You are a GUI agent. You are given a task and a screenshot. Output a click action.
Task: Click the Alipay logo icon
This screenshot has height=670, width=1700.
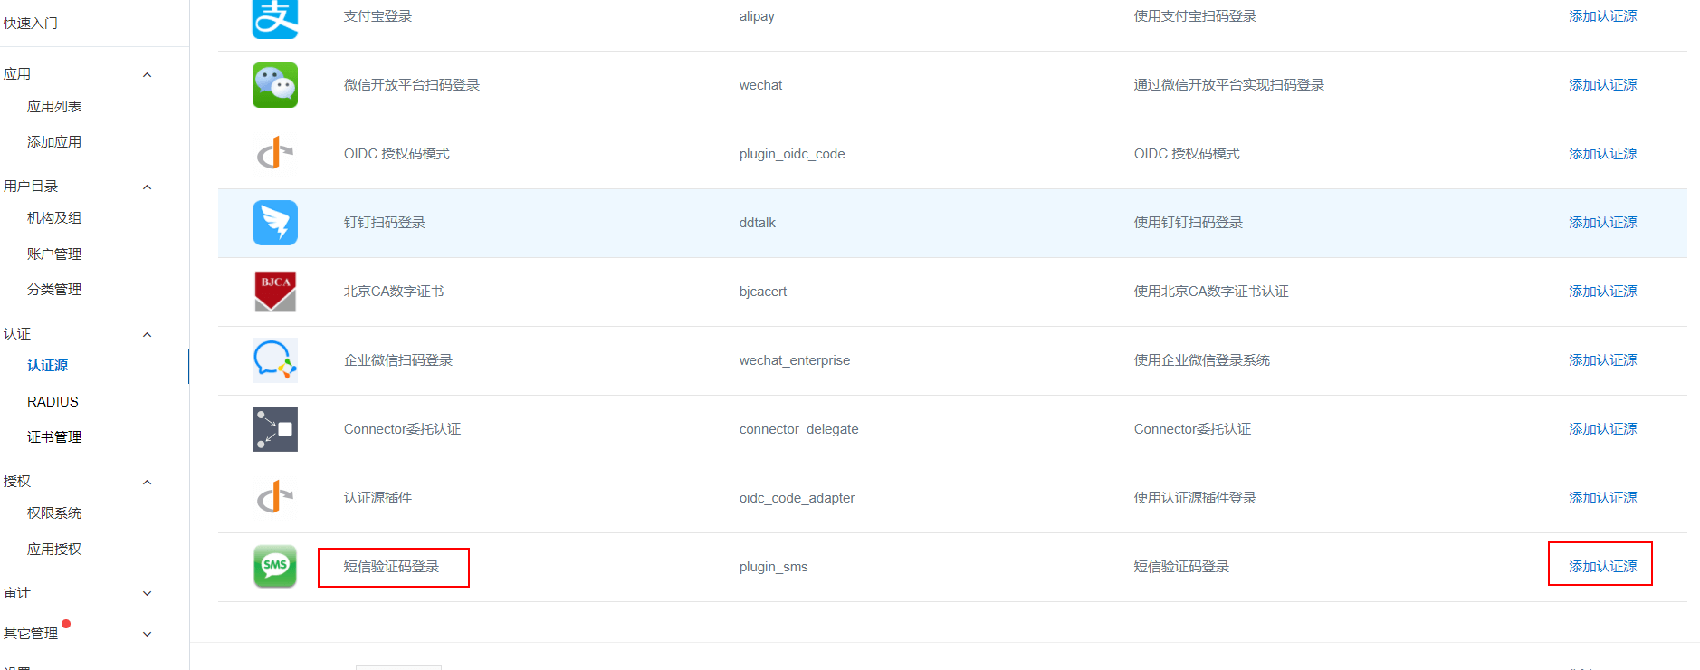(275, 18)
